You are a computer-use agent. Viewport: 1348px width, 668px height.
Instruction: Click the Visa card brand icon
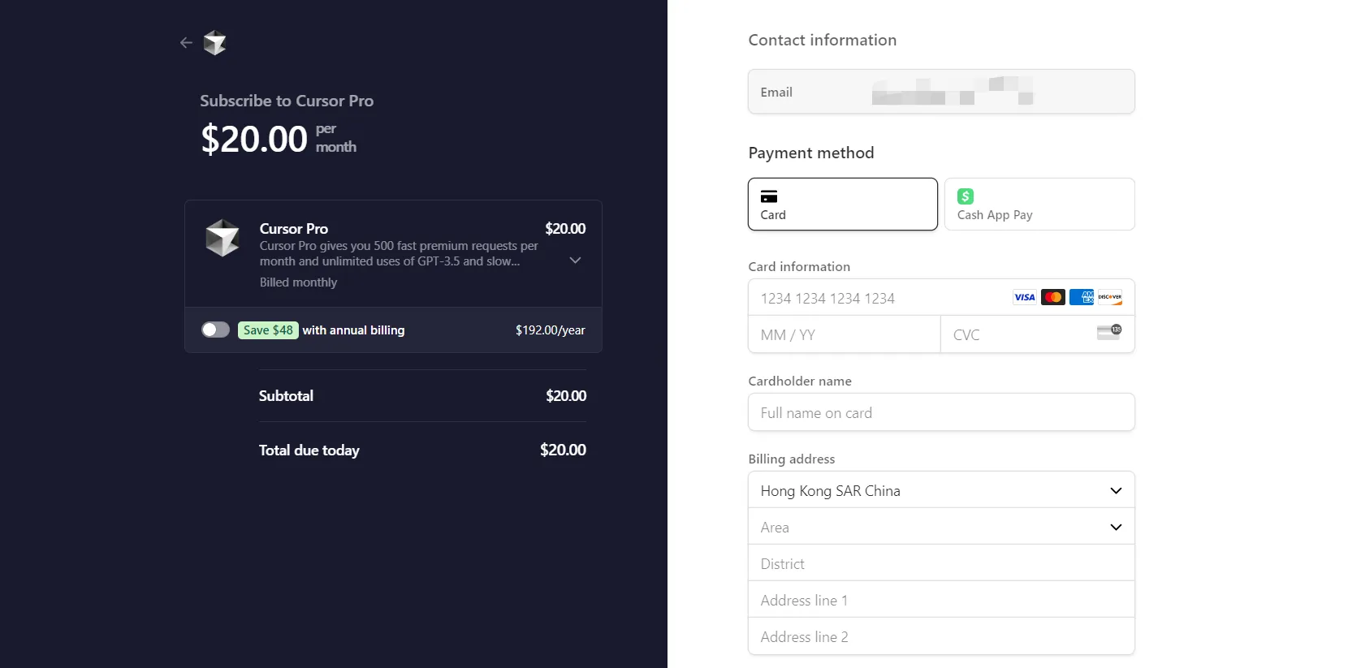pyautogui.click(x=1024, y=297)
